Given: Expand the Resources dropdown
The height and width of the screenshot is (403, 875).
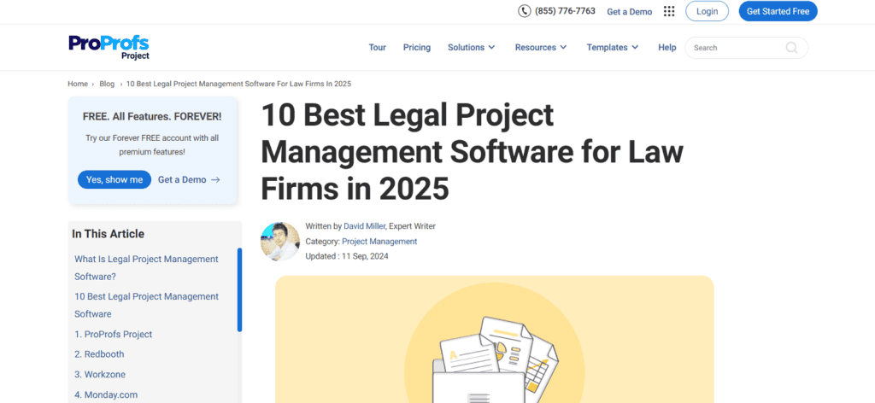Looking at the screenshot, I should coord(541,47).
